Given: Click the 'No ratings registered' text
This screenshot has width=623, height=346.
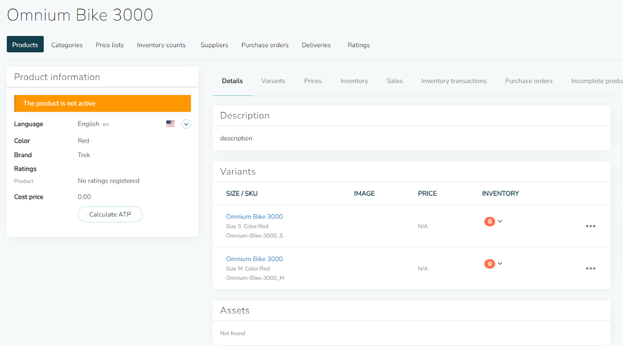Looking at the screenshot, I should tap(108, 181).
